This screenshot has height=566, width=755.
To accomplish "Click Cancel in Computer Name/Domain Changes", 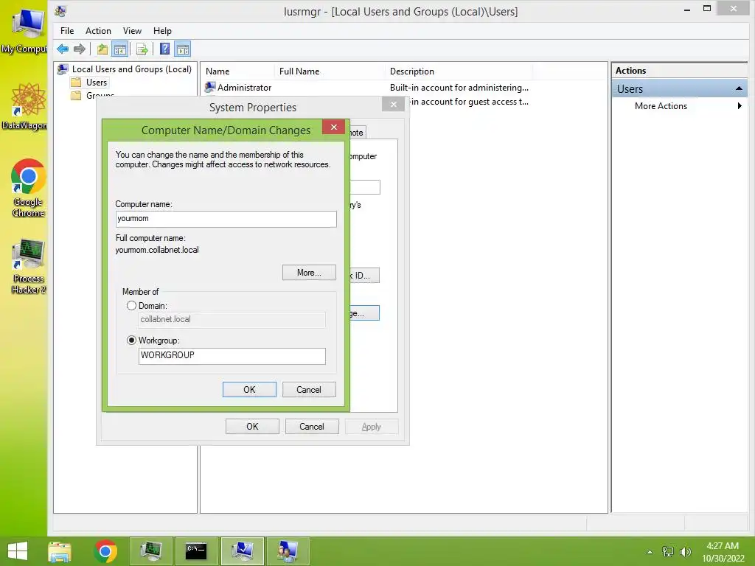I will [309, 389].
